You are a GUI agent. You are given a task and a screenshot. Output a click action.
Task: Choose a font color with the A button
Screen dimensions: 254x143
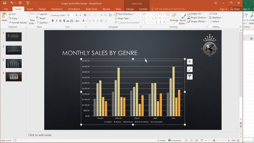pyautogui.click(x=83, y=21)
